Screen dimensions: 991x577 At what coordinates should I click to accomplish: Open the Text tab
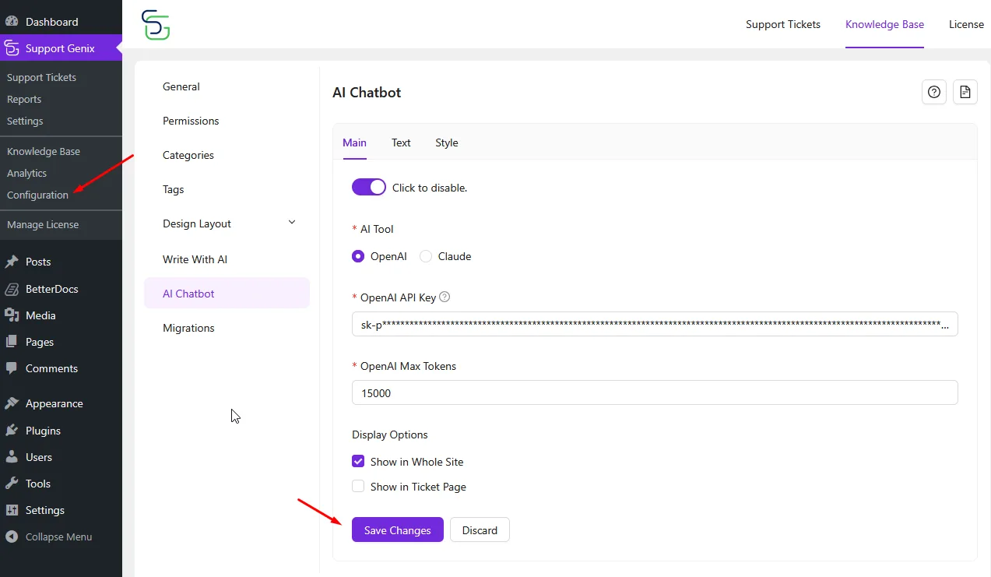pyautogui.click(x=401, y=142)
